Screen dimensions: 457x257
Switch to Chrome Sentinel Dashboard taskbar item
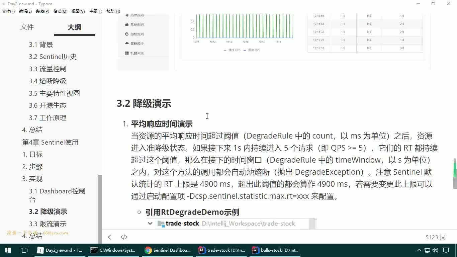pos(168,250)
